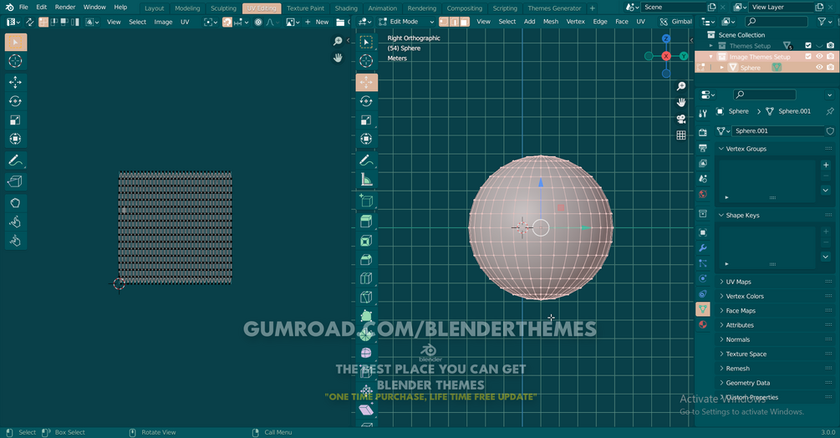Select the Cursor tool in UV editor toolbar
The width and height of the screenshot is (840, 438).
[16, 61]
